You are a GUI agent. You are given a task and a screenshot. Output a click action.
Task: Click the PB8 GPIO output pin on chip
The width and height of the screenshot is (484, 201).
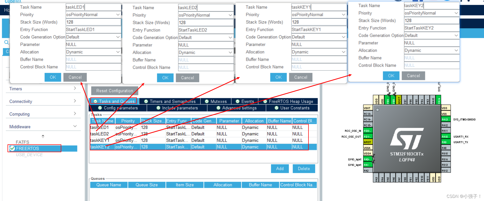click(x=394, y=100)
